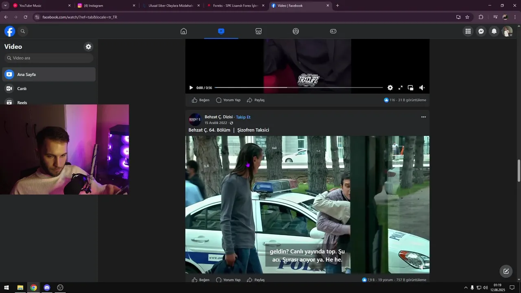Open the Facebook home logo

pyautogui.click(x=10, y=31)
